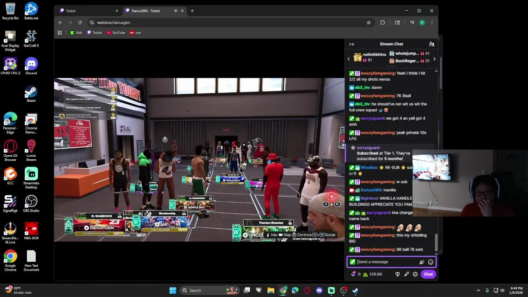
Task: View site information for twitch.tv
Action: click(92, 23)
